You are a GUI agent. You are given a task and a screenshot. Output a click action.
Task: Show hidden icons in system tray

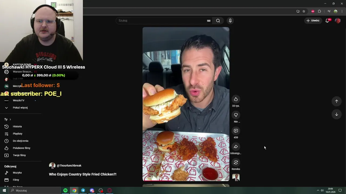coord(318,190)
